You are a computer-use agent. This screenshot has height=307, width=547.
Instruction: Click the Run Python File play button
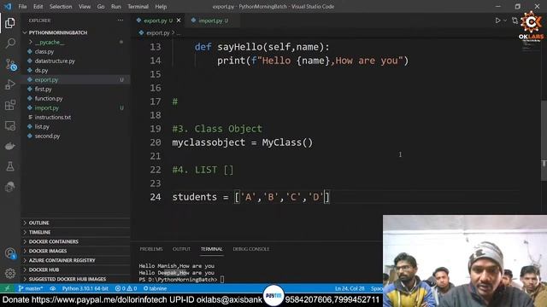click(x=497, y=20)
